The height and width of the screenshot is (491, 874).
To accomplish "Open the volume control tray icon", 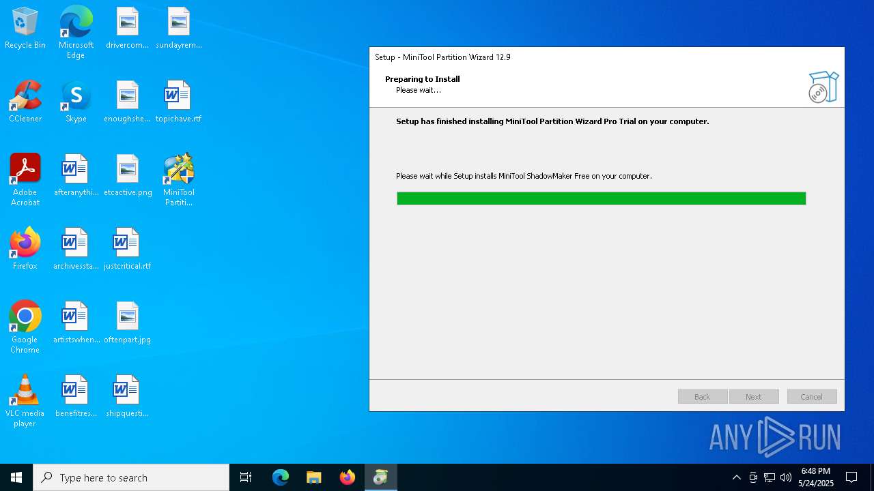I will pyautogui.click(x=786, y=477).
